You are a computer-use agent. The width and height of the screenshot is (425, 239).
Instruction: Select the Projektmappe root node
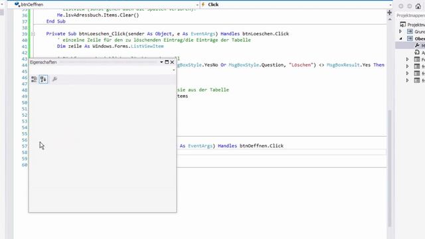pos(412,25)
